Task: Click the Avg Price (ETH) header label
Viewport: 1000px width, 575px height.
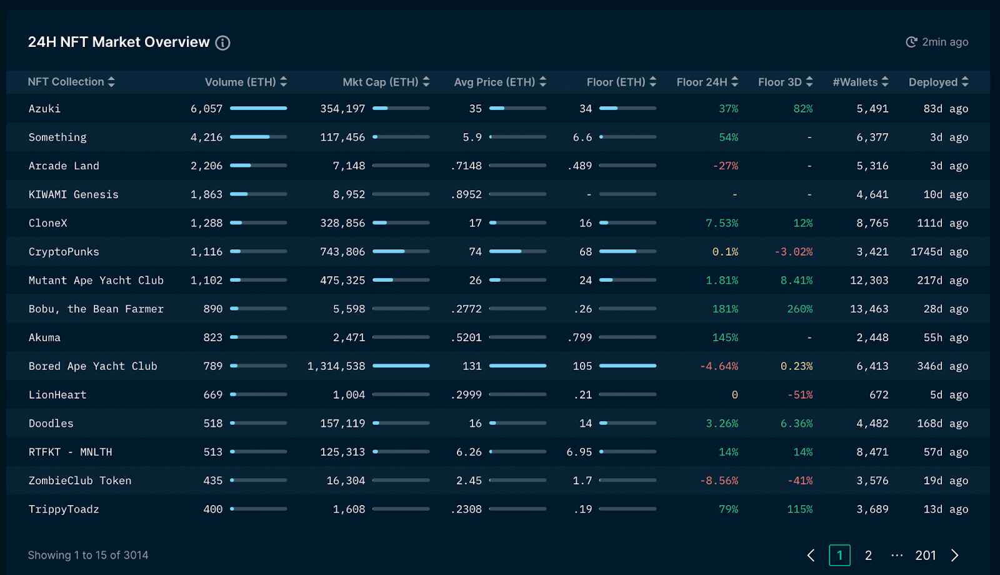Action: coord(494,82)
